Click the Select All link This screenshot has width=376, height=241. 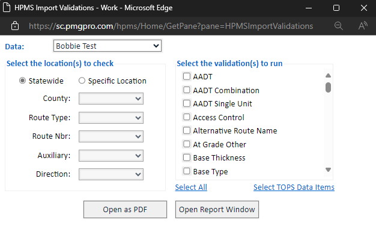pyautogui.click(x=191, y=188)
